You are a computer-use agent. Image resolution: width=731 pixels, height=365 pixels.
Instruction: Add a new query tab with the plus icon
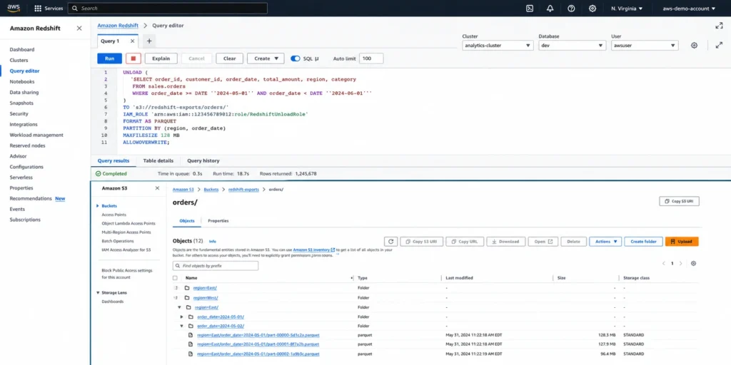click(x=149, y=41)
